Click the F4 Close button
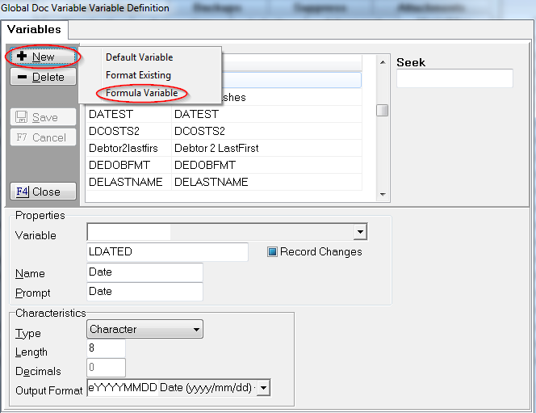 click(44, 192)
